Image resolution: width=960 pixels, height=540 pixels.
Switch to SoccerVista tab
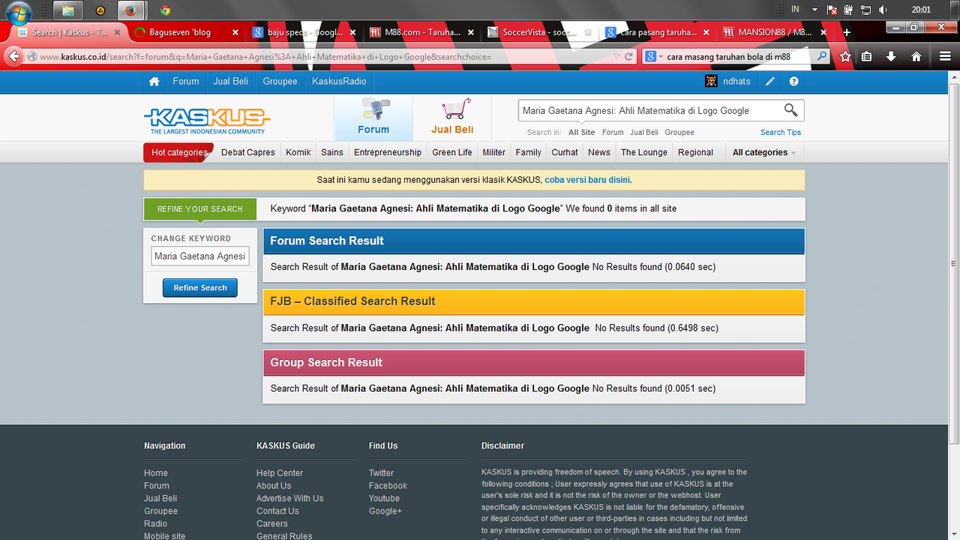click(540, 32)
